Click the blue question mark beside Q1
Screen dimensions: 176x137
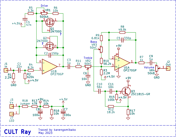pos(61,34)
